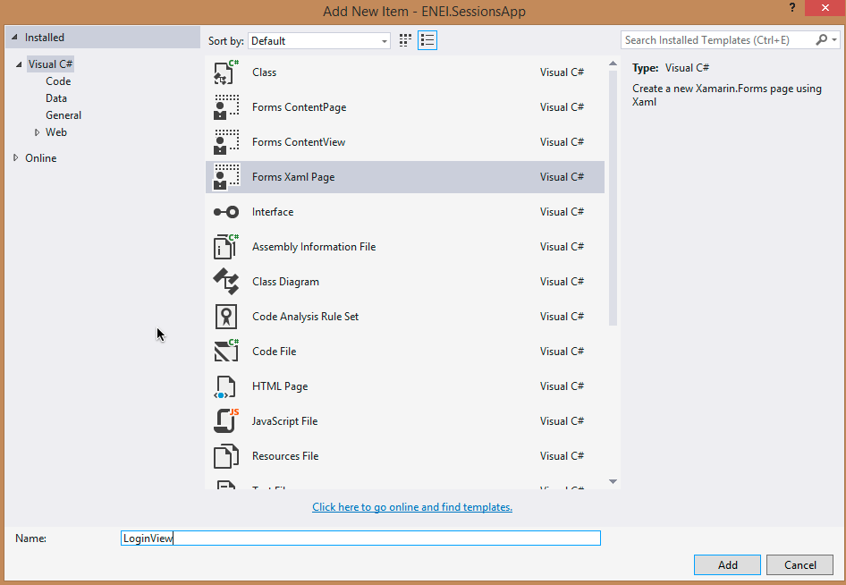Select the Web category

coord(56,132)
